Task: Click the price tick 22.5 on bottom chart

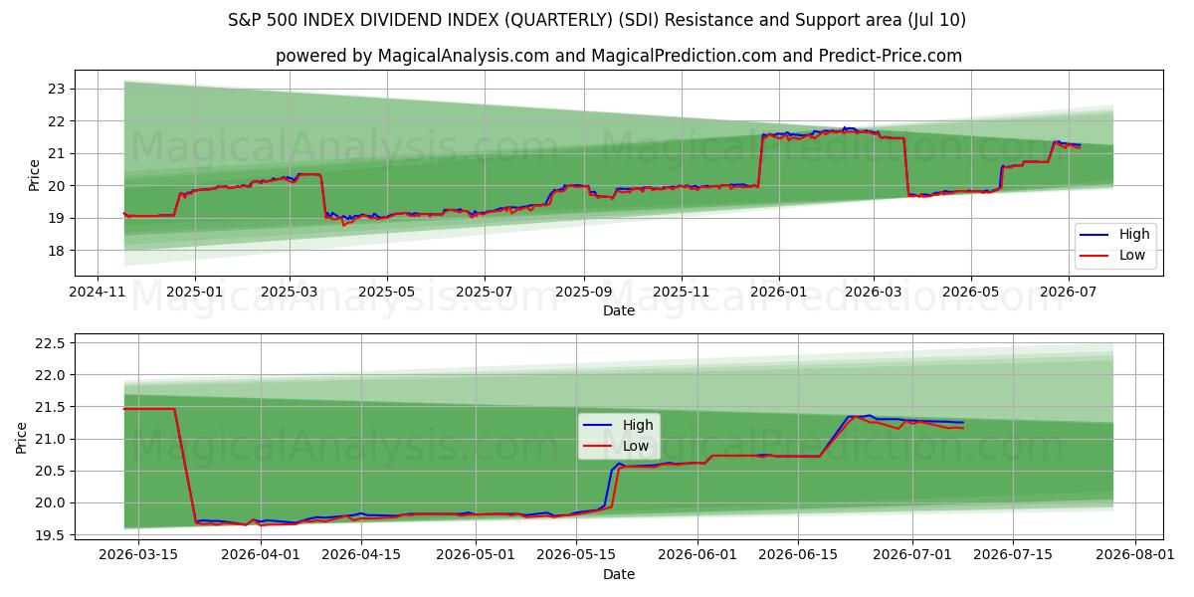Action: pos(50,343)
